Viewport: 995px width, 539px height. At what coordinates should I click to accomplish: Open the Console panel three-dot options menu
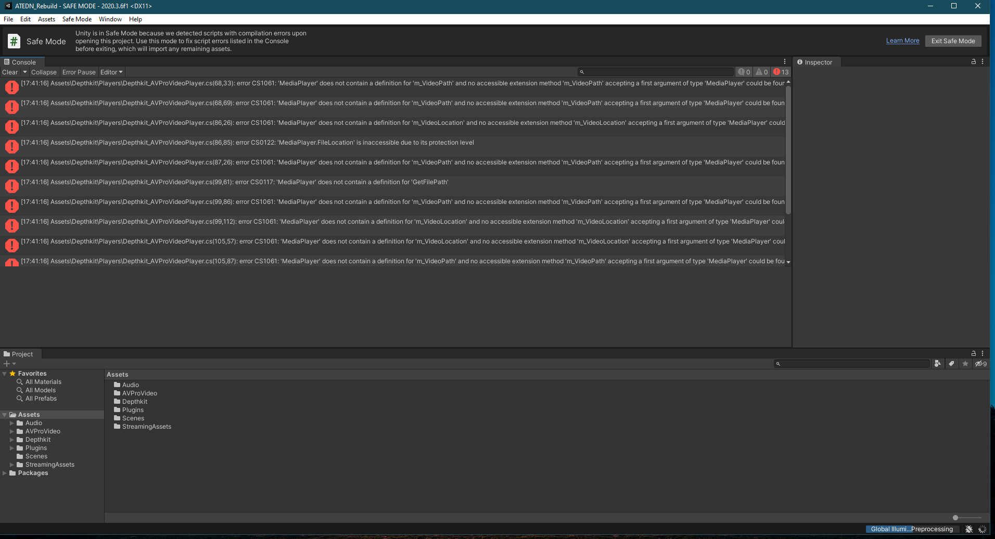click(785, 61)
